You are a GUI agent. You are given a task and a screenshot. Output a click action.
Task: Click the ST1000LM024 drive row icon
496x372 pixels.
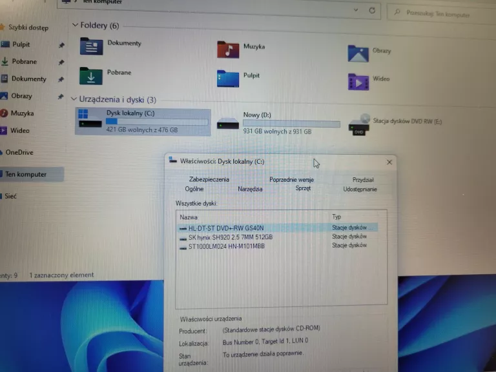(183, 248)
